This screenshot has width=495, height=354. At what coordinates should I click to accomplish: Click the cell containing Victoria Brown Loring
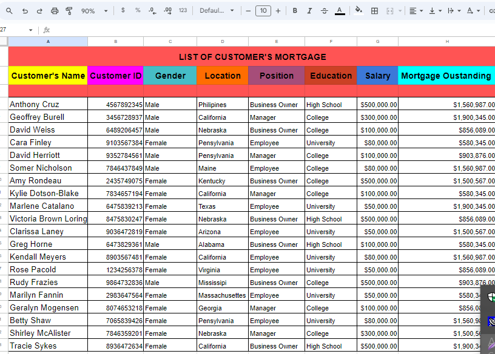(48, 218)
